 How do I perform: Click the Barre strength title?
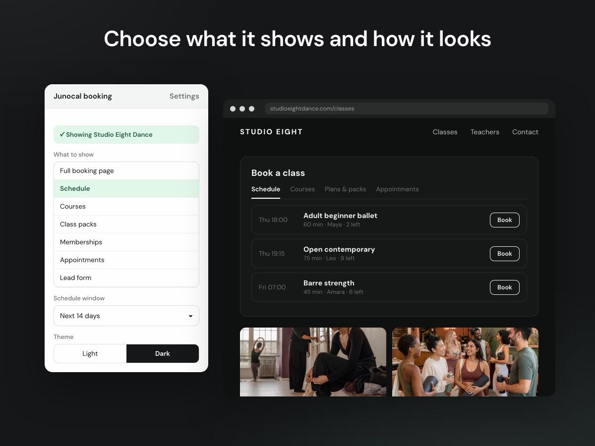(329, 283)
